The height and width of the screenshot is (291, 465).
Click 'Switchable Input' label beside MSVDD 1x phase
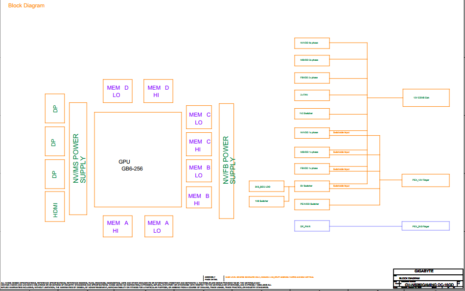(341, 152)
